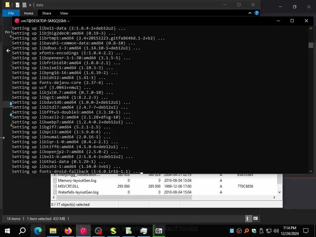The width and height of the screenshot is (316, 237).
Task: Click the 7-Zip file list scroll down arrow
Action: click(280, 192)
